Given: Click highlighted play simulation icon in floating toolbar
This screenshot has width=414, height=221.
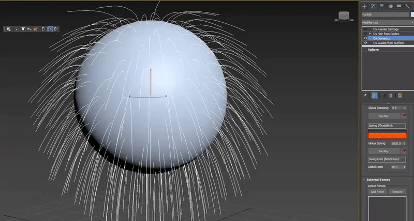Looking at the screenshot, I should (x=50, y=29).
